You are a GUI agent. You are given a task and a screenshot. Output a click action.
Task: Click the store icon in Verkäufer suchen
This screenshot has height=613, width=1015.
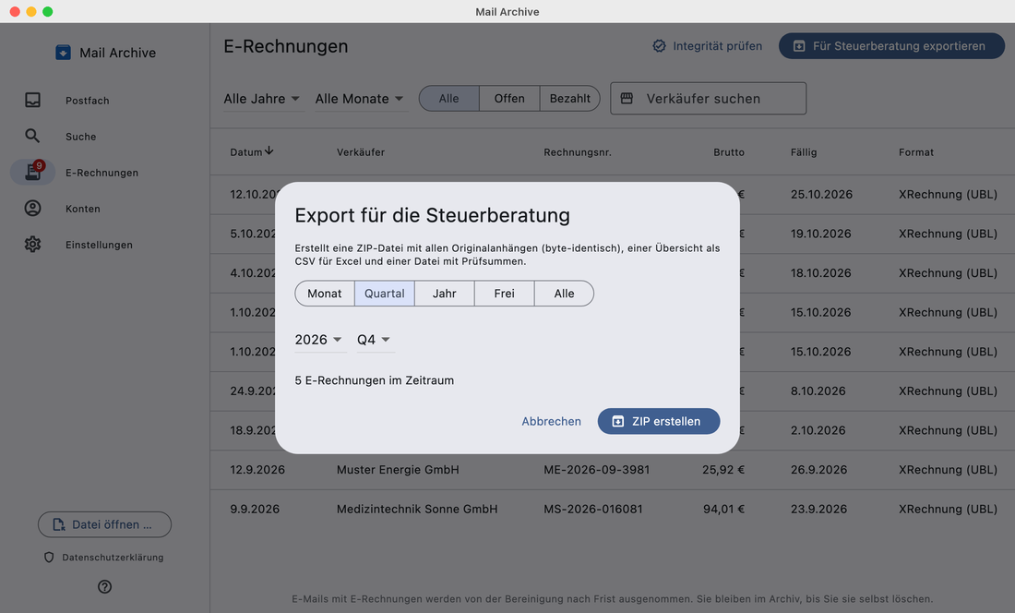click(627, 99)
